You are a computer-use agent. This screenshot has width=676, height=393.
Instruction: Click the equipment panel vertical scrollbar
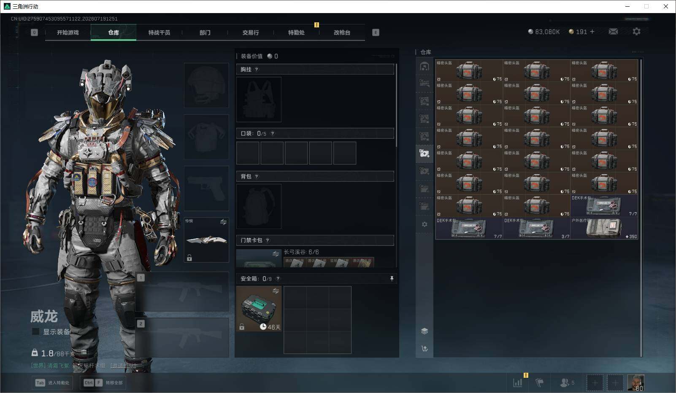click(x=396, y=105)
